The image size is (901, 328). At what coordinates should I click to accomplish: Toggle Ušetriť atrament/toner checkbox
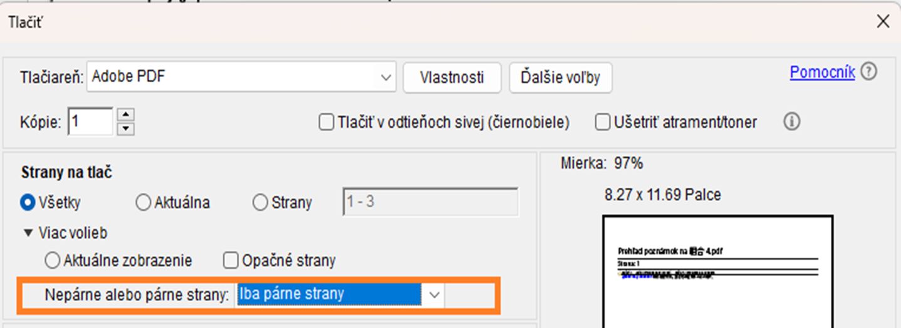(602, 122)
